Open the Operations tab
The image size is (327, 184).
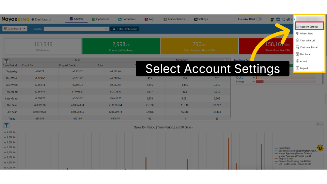tap(100, 19)
